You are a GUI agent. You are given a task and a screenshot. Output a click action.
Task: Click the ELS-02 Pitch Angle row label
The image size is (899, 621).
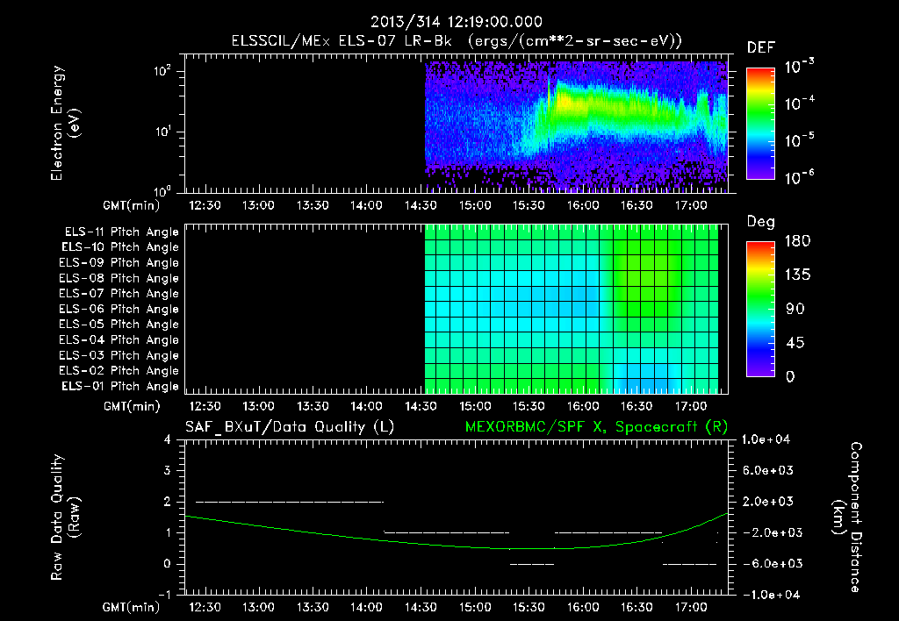tap(119, 371)
